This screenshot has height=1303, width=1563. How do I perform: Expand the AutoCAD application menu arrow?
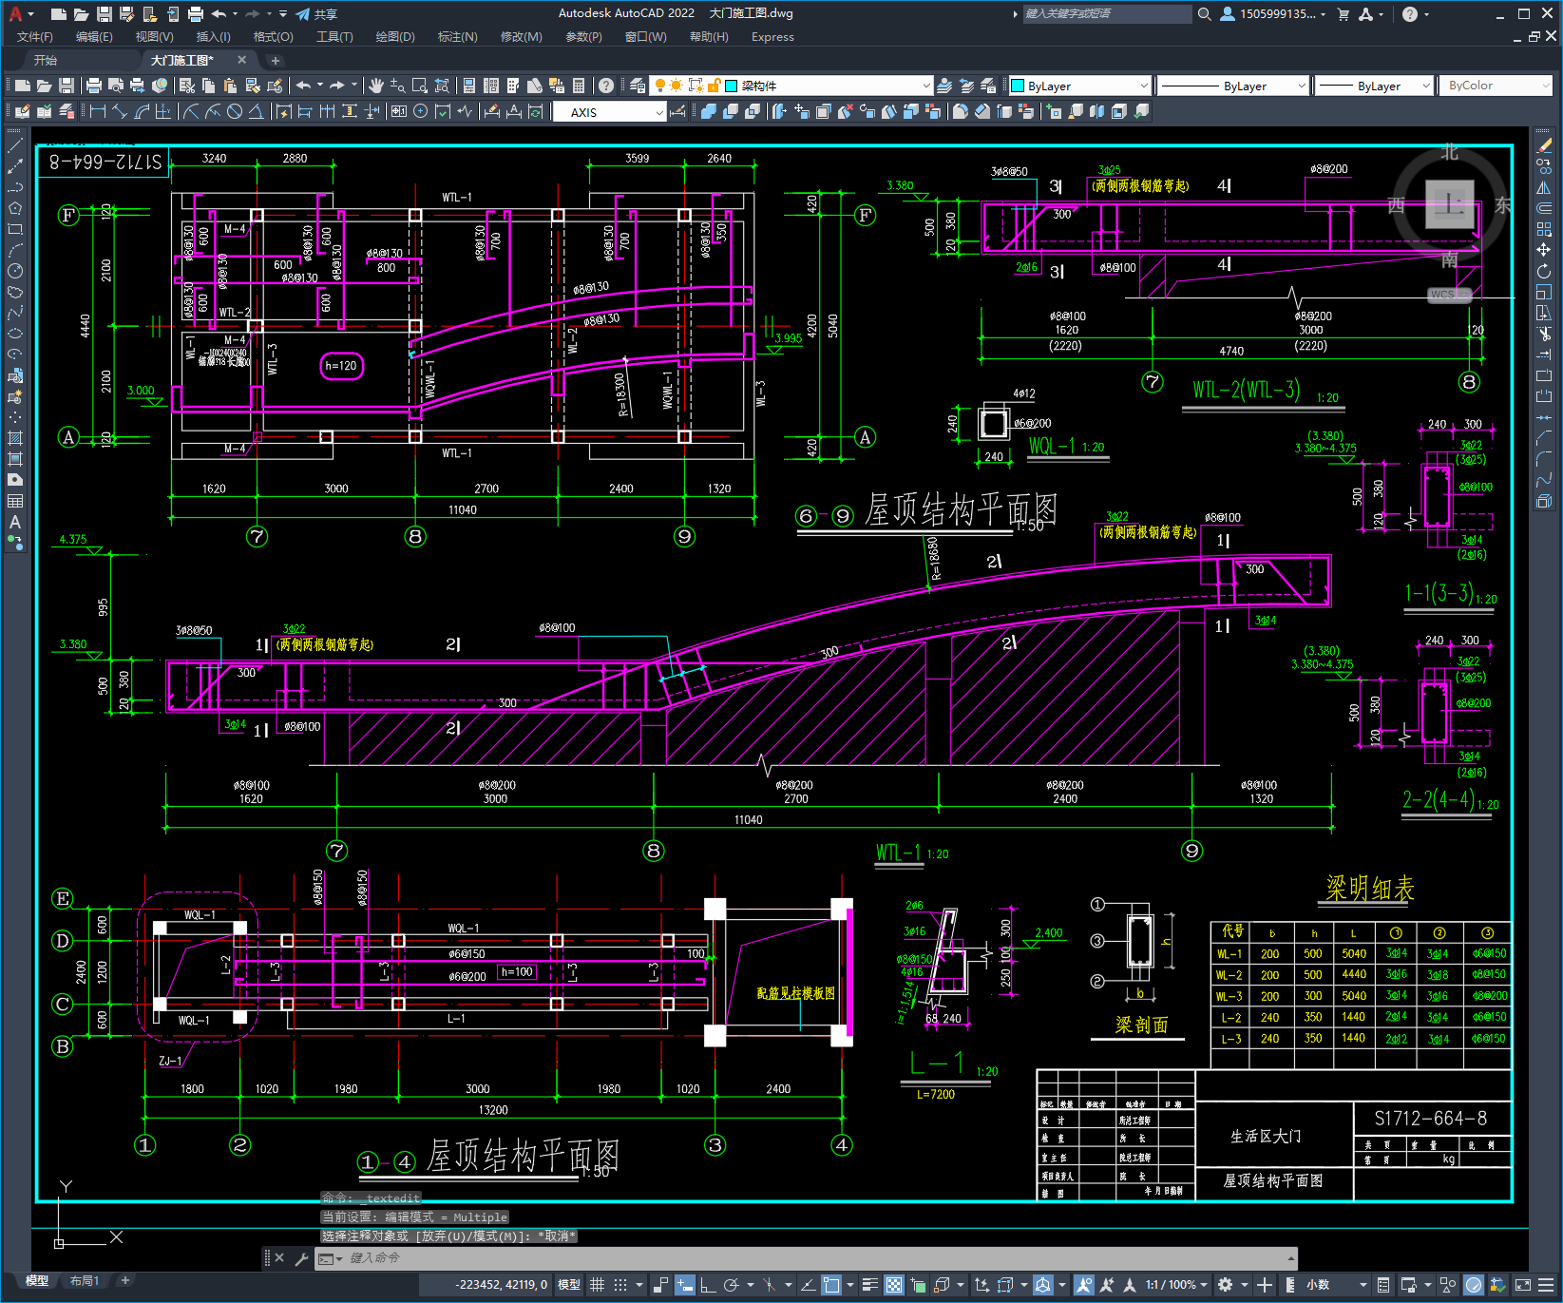pyautogui.click(x=30, y=14)
